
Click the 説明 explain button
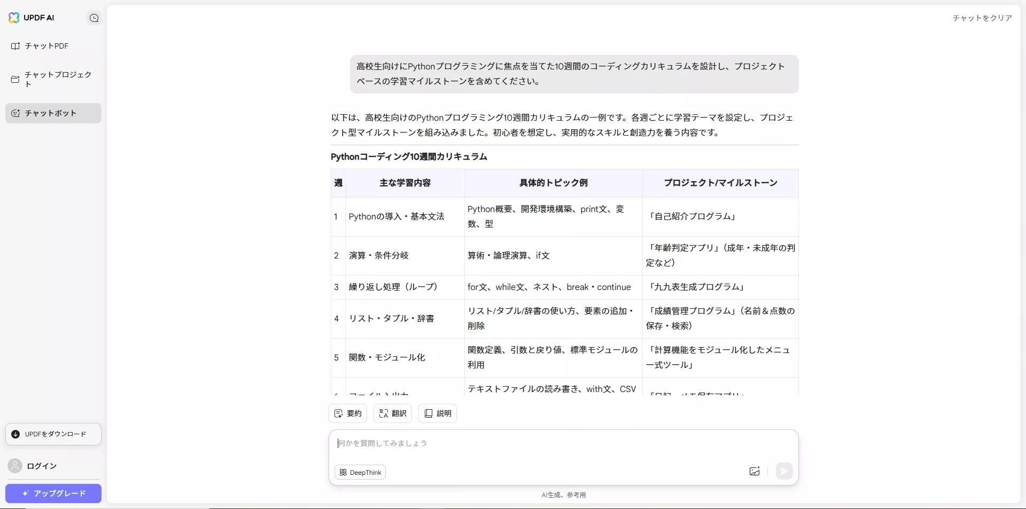(x=438, y=413)
